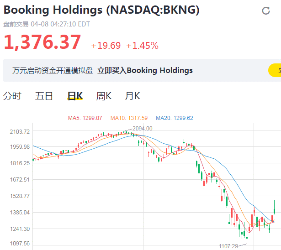Click the 2103.72 y-axis label

coord(20,132)
